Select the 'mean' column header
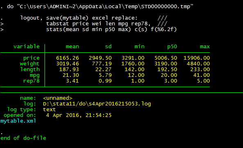 72,47
